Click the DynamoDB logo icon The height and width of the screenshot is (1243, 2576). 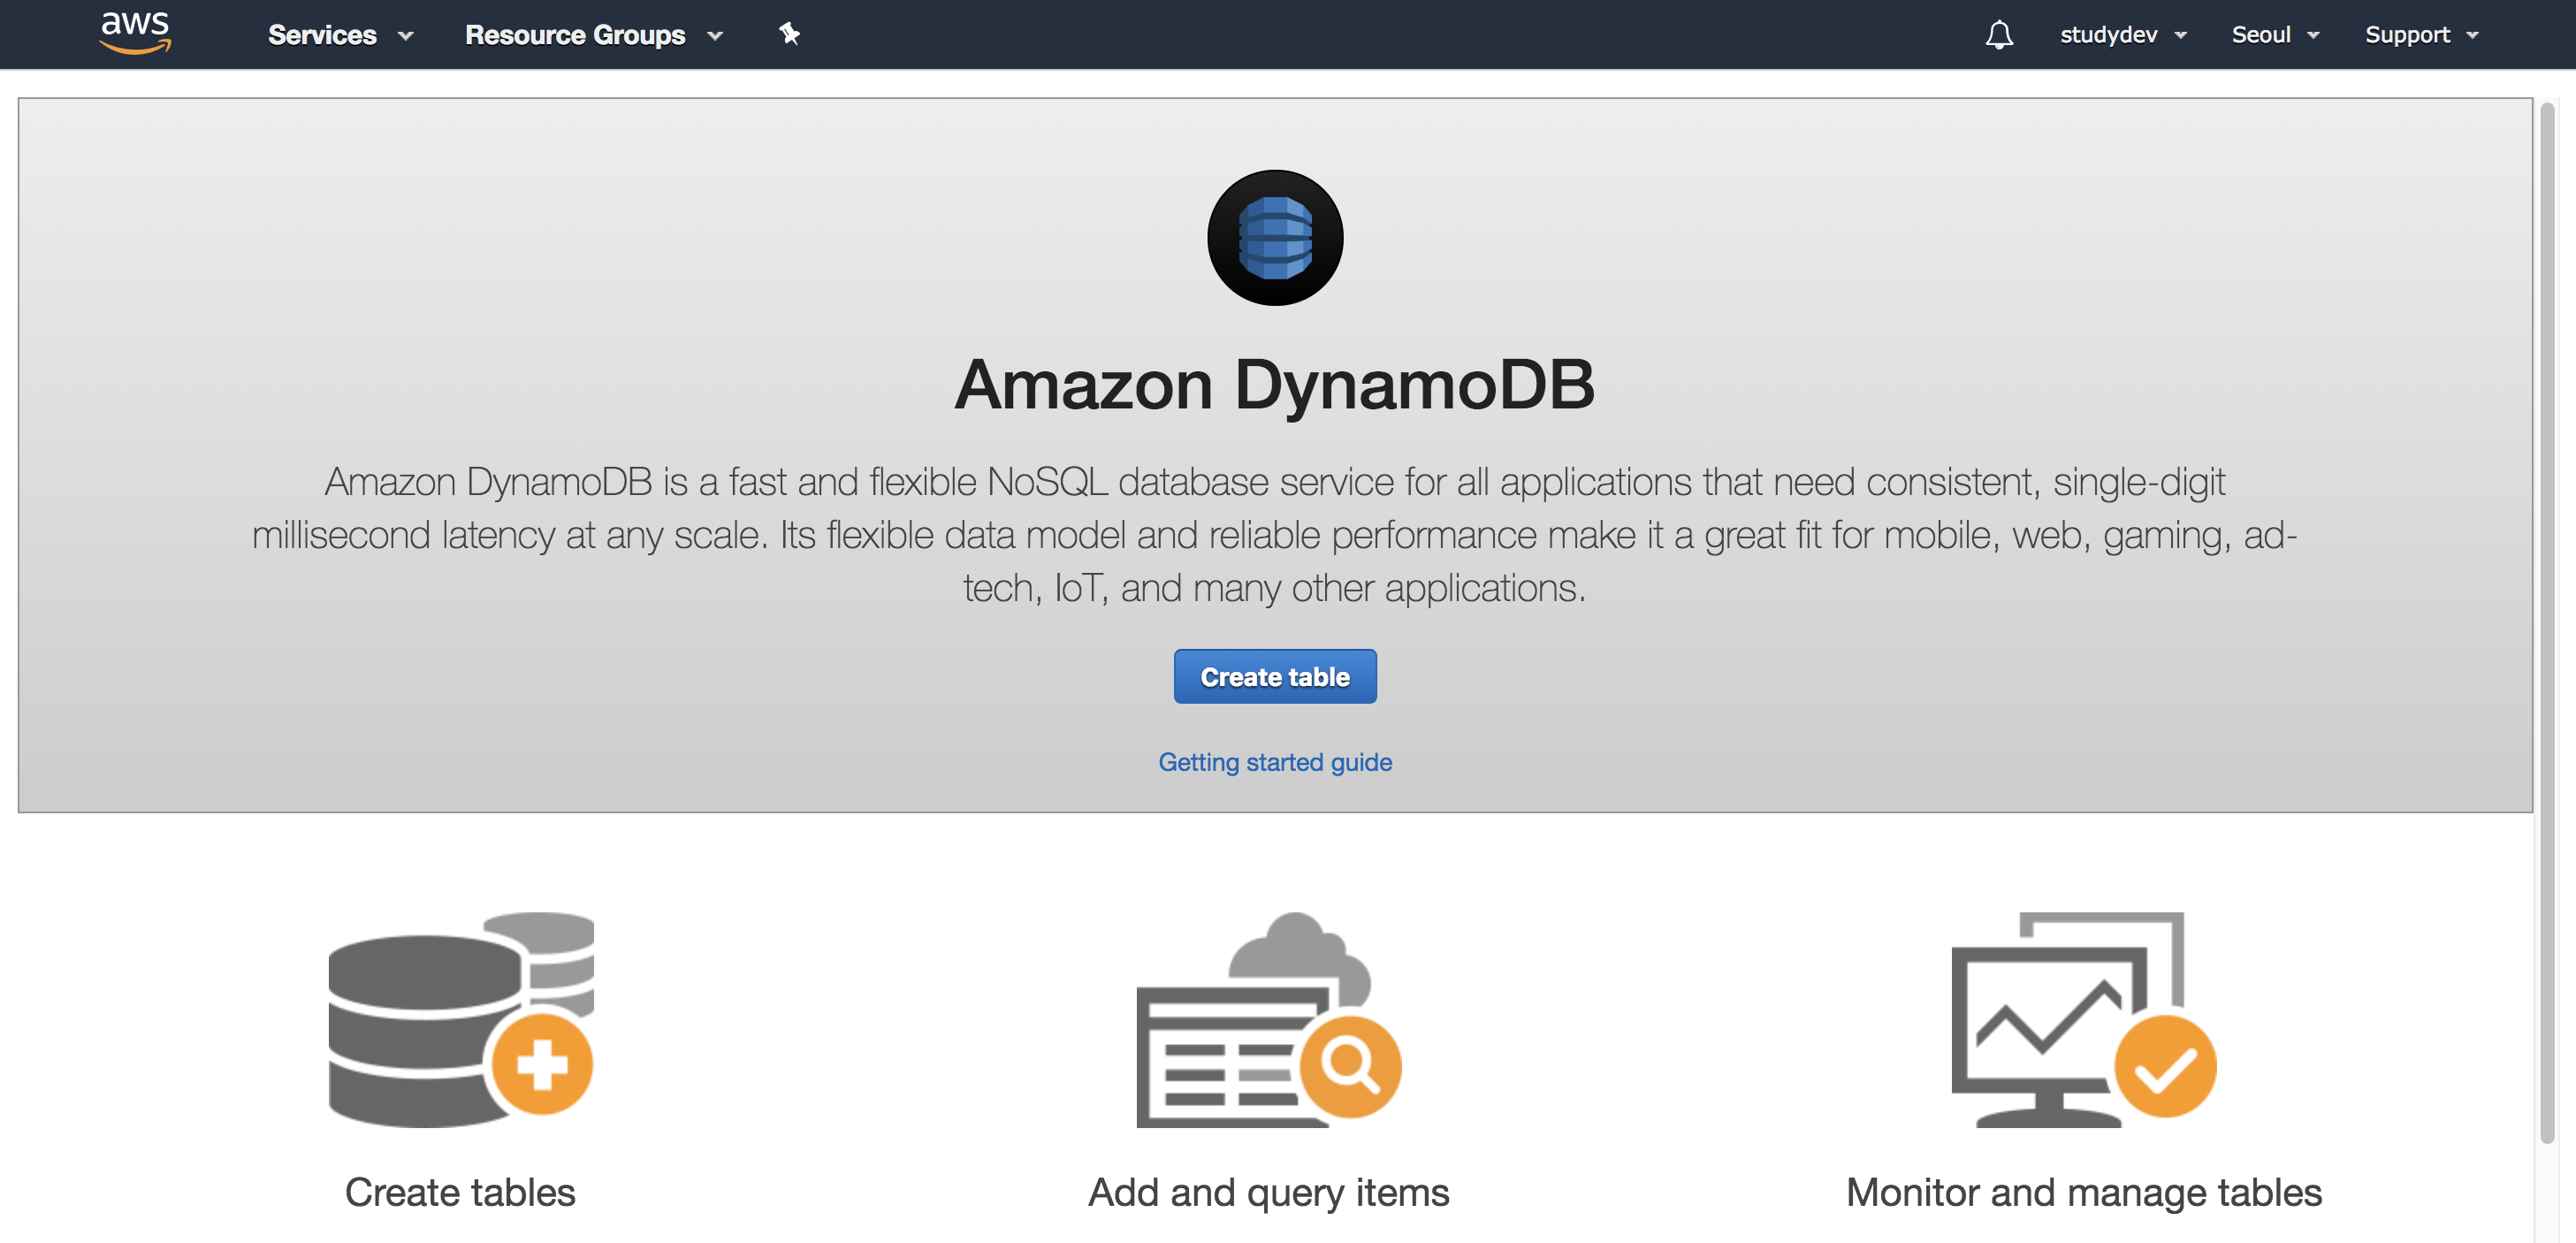coord(1275,238)
